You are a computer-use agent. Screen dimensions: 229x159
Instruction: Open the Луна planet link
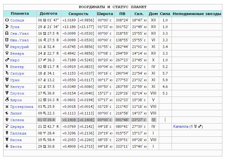pos(15,27)
